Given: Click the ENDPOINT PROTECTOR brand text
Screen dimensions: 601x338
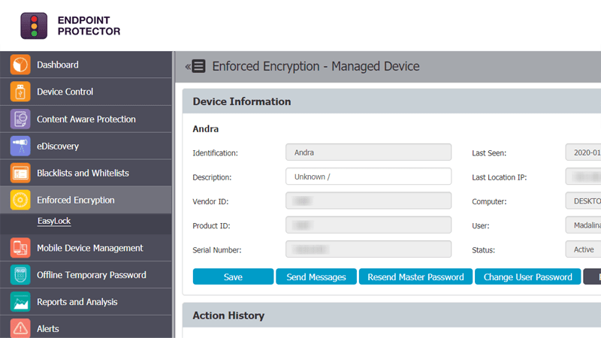Looking at the screenshot, I should [89, 26].
